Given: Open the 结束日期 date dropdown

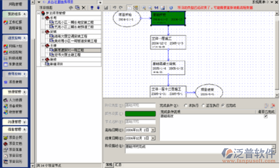Looking at the screenshot, I should click(153, 138).
